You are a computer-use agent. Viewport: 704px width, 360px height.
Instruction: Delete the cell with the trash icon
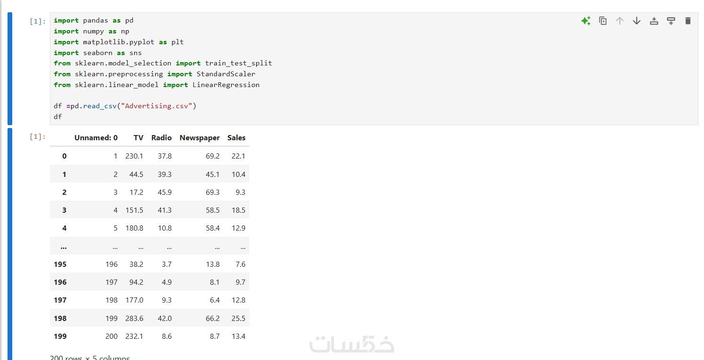coord(688,21)
